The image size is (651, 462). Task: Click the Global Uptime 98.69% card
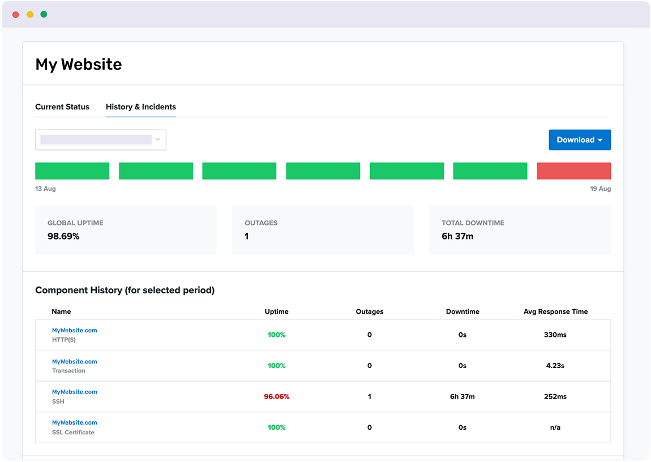coord(126,230)
